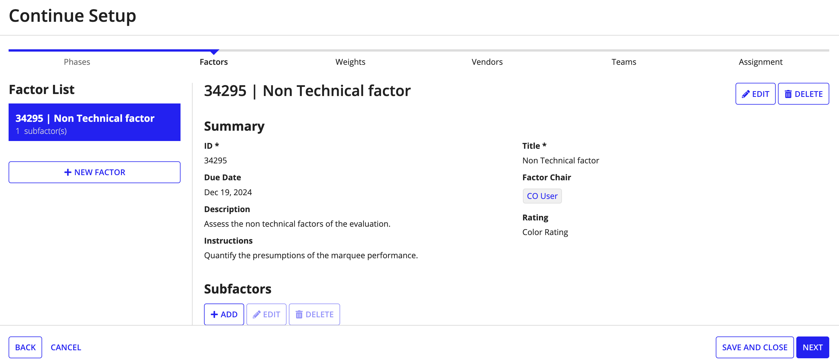Open the Vendors step in setup

coord(486,61)
